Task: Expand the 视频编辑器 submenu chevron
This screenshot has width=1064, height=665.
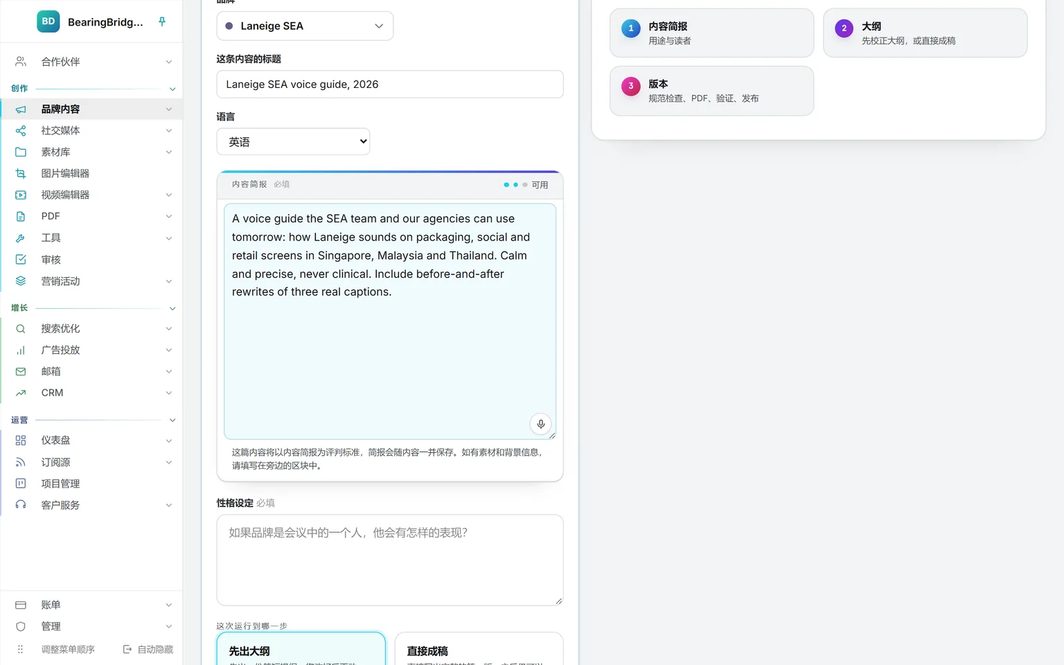Action: [169, 195]
